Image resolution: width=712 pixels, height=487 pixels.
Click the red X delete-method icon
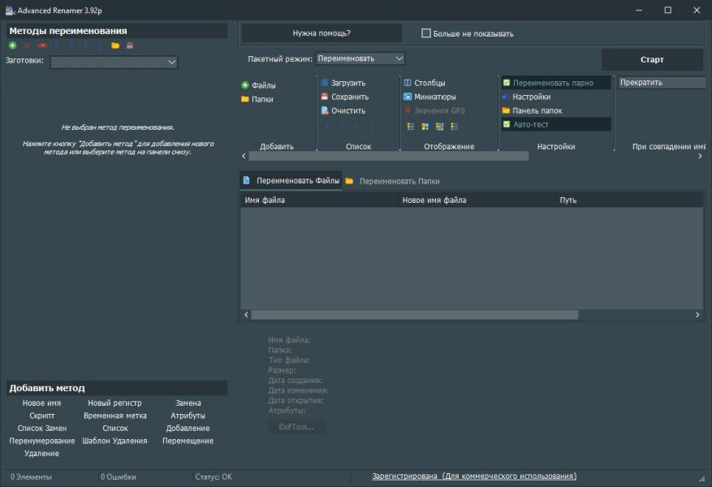[27, 45]
